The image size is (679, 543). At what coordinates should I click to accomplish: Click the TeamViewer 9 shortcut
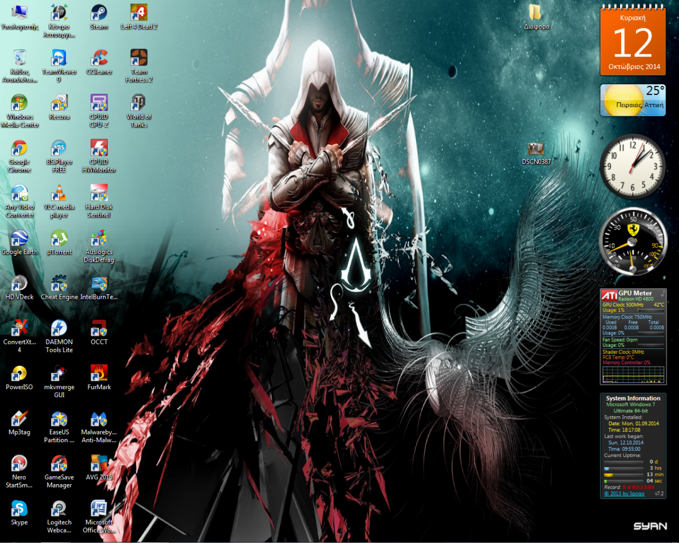(59, 66)
